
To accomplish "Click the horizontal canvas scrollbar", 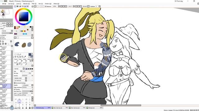I will point(121,105).
